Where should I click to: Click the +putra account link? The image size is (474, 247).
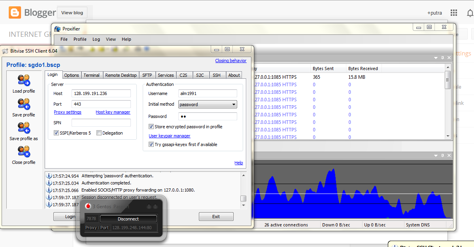point(434,13)
